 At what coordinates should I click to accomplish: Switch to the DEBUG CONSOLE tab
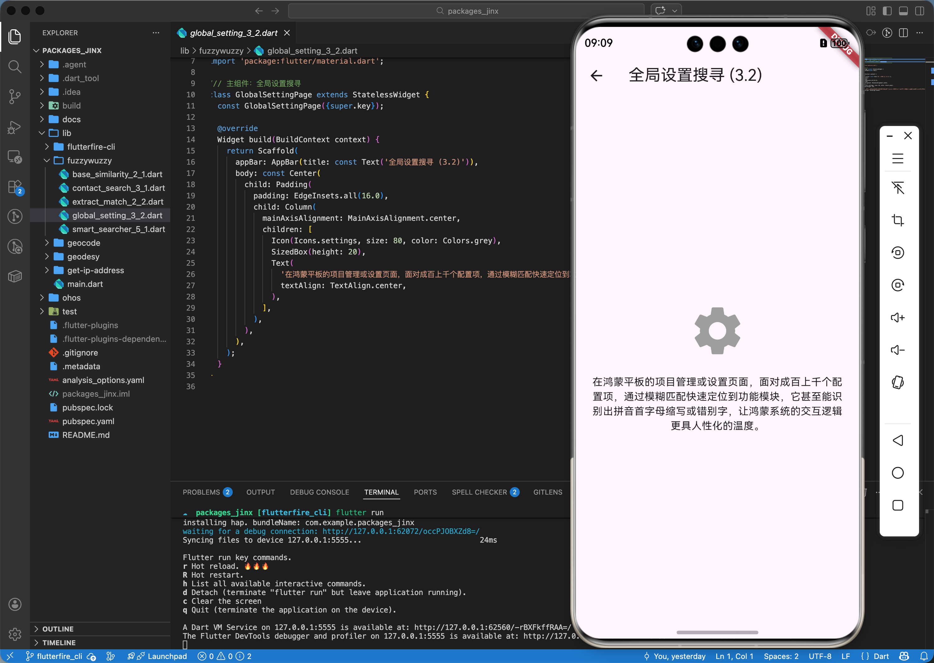pos(319,492)
